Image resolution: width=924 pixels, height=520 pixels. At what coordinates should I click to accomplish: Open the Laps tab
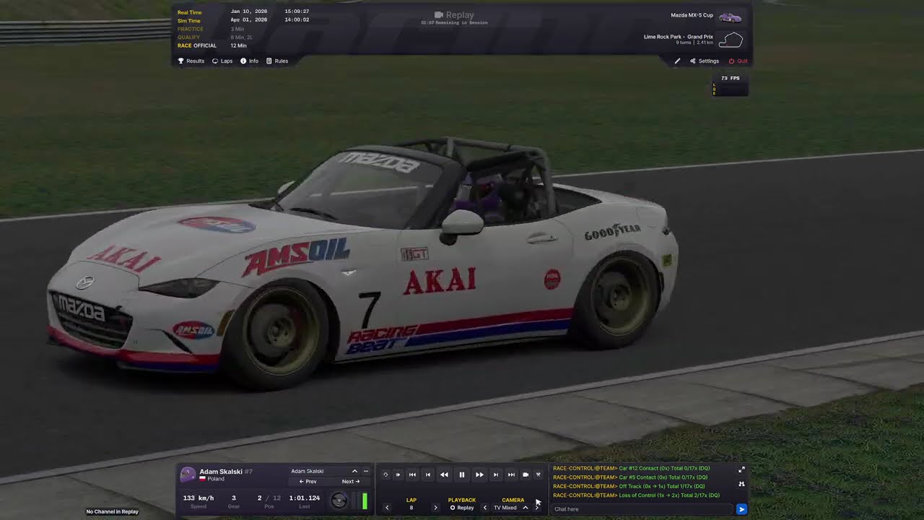click(x=222, y=61)
